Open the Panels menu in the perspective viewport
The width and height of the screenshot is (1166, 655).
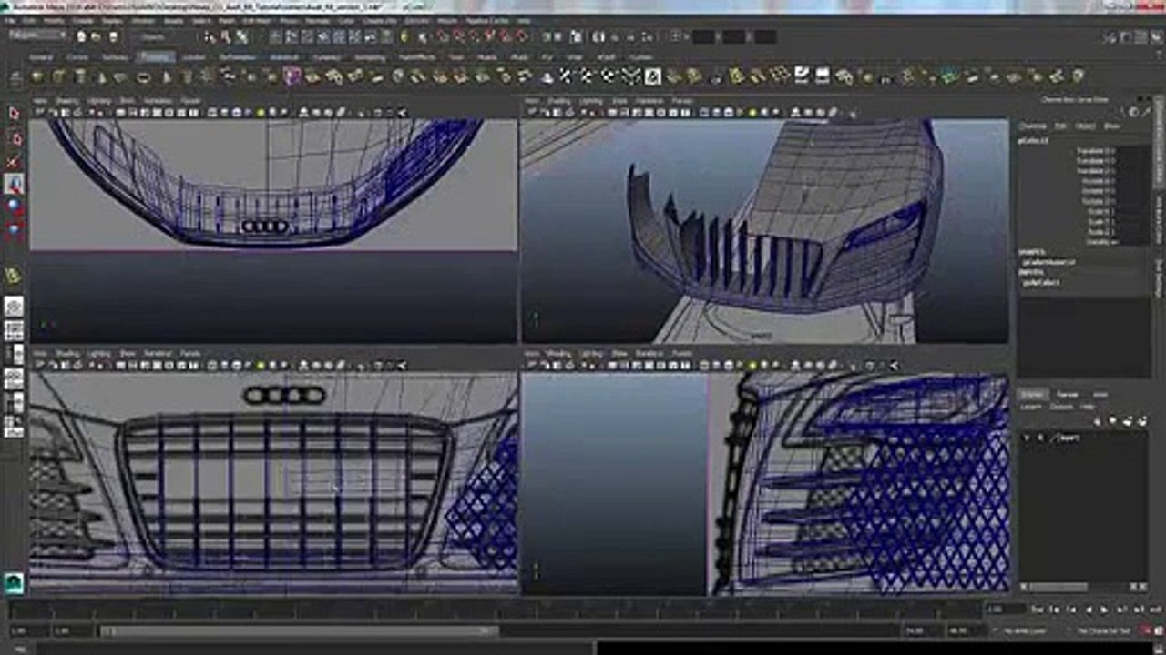[x=681, y=101]
